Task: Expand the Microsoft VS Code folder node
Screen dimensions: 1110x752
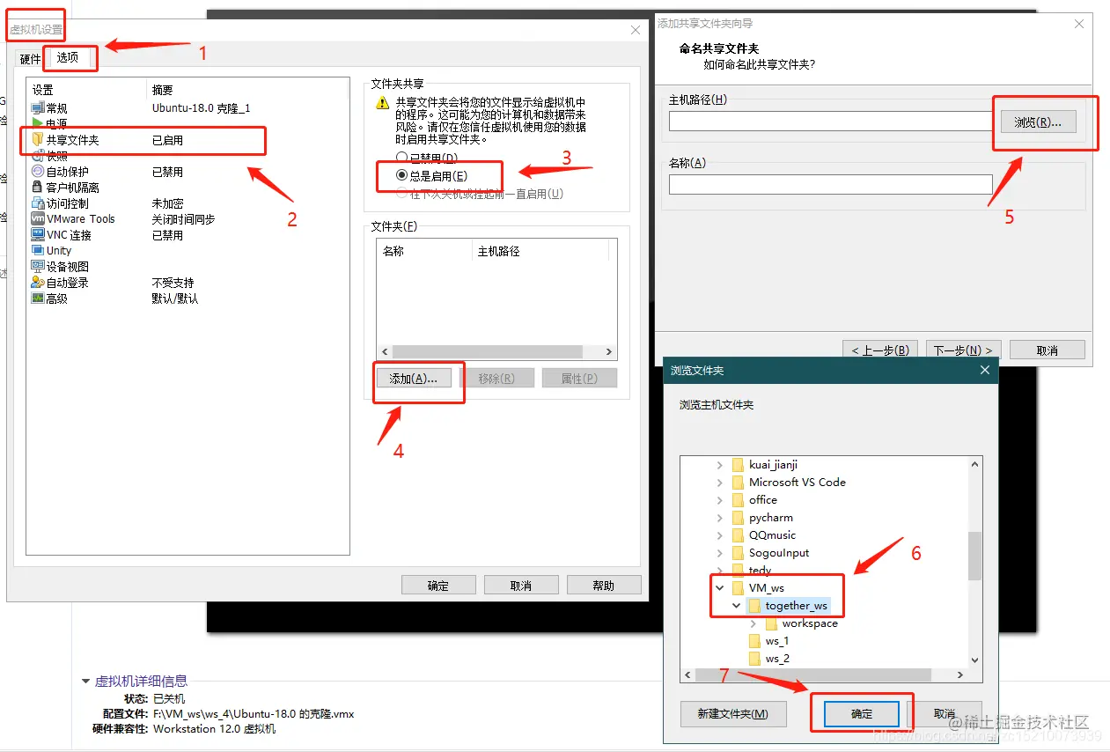Action: click(x=719, y=483)
